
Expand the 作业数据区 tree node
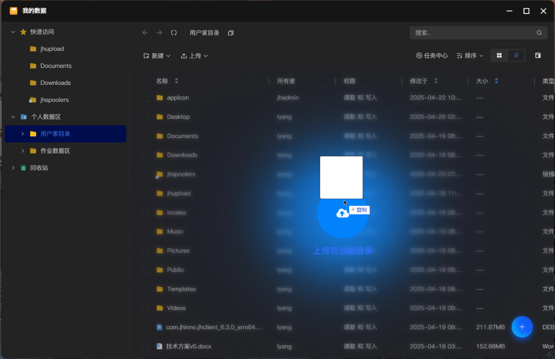[x=22, y=151]
